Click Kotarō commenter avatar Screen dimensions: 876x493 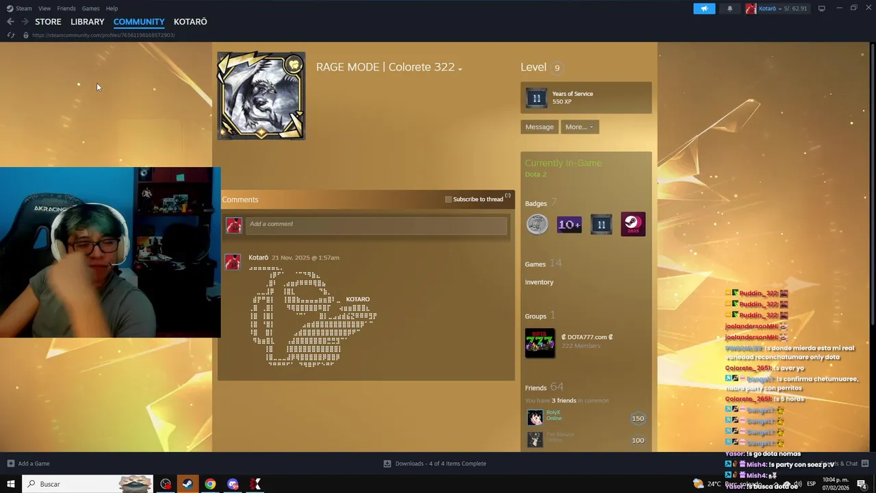[233, 262]
